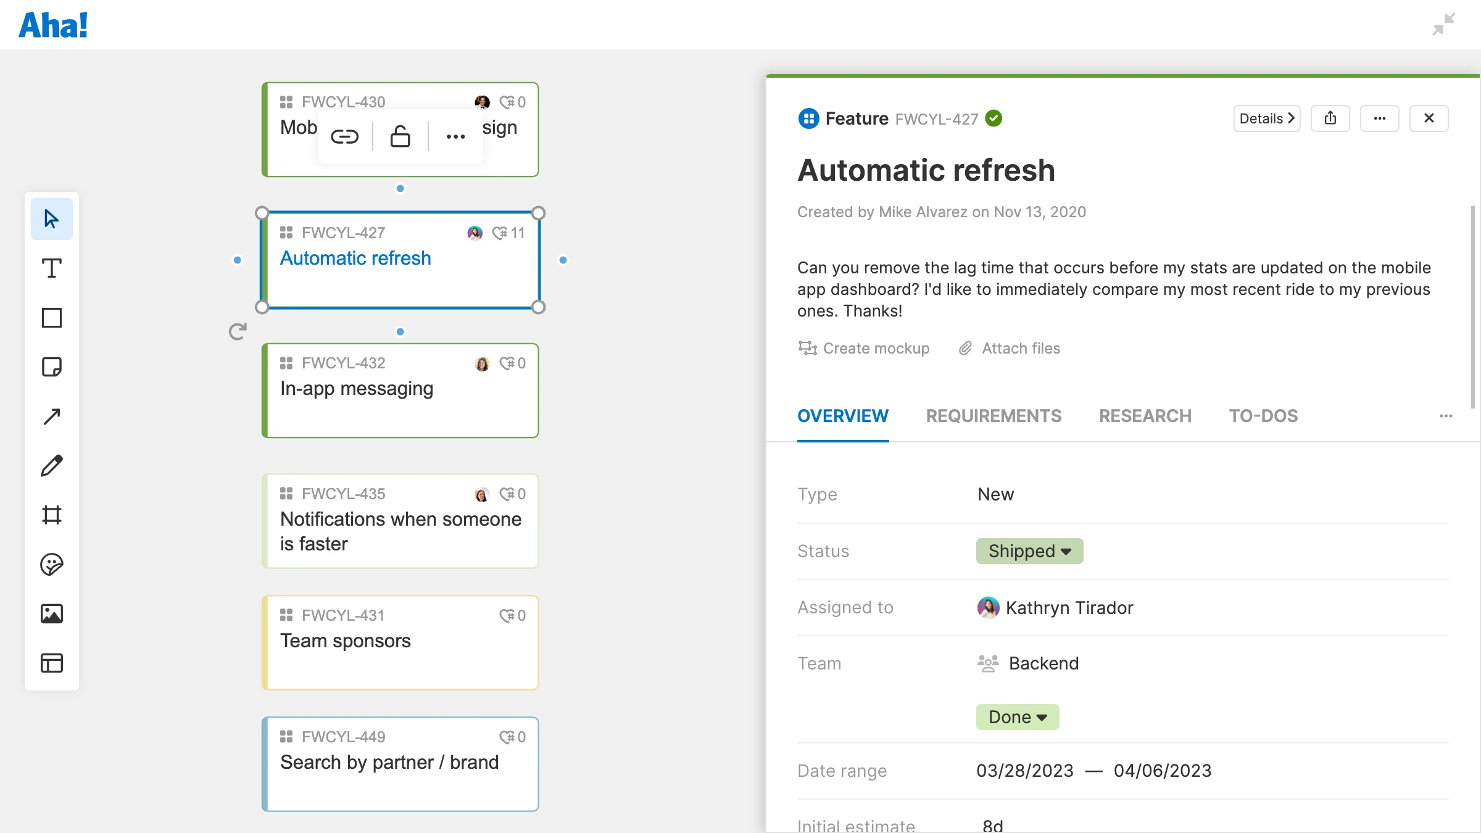Click the lock icon on the FWCYL-430 card

(x=400, y=135)
